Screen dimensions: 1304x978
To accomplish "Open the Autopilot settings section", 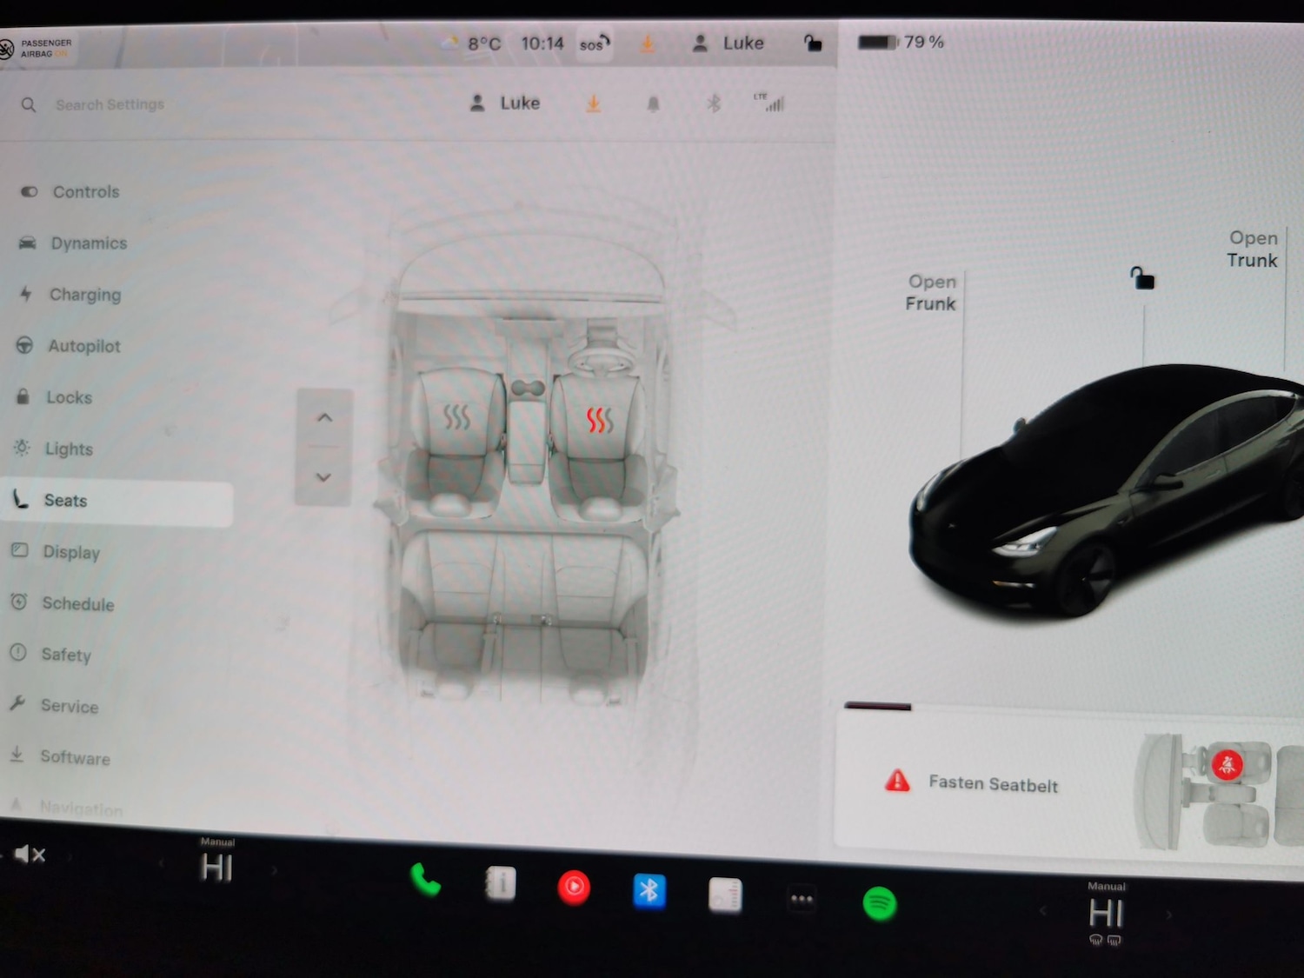I will click(83, 346).
